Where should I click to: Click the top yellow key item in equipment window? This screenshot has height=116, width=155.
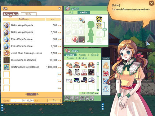[99, 19]
